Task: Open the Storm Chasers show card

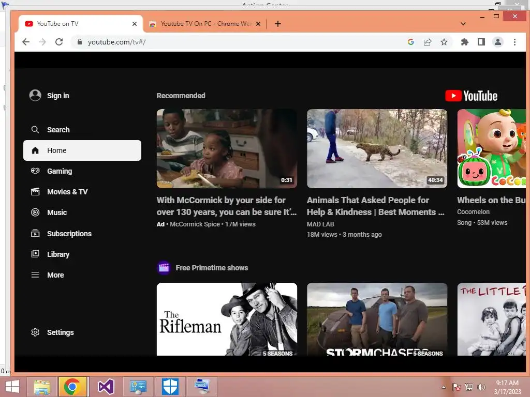Action: [x=377, y=319]
